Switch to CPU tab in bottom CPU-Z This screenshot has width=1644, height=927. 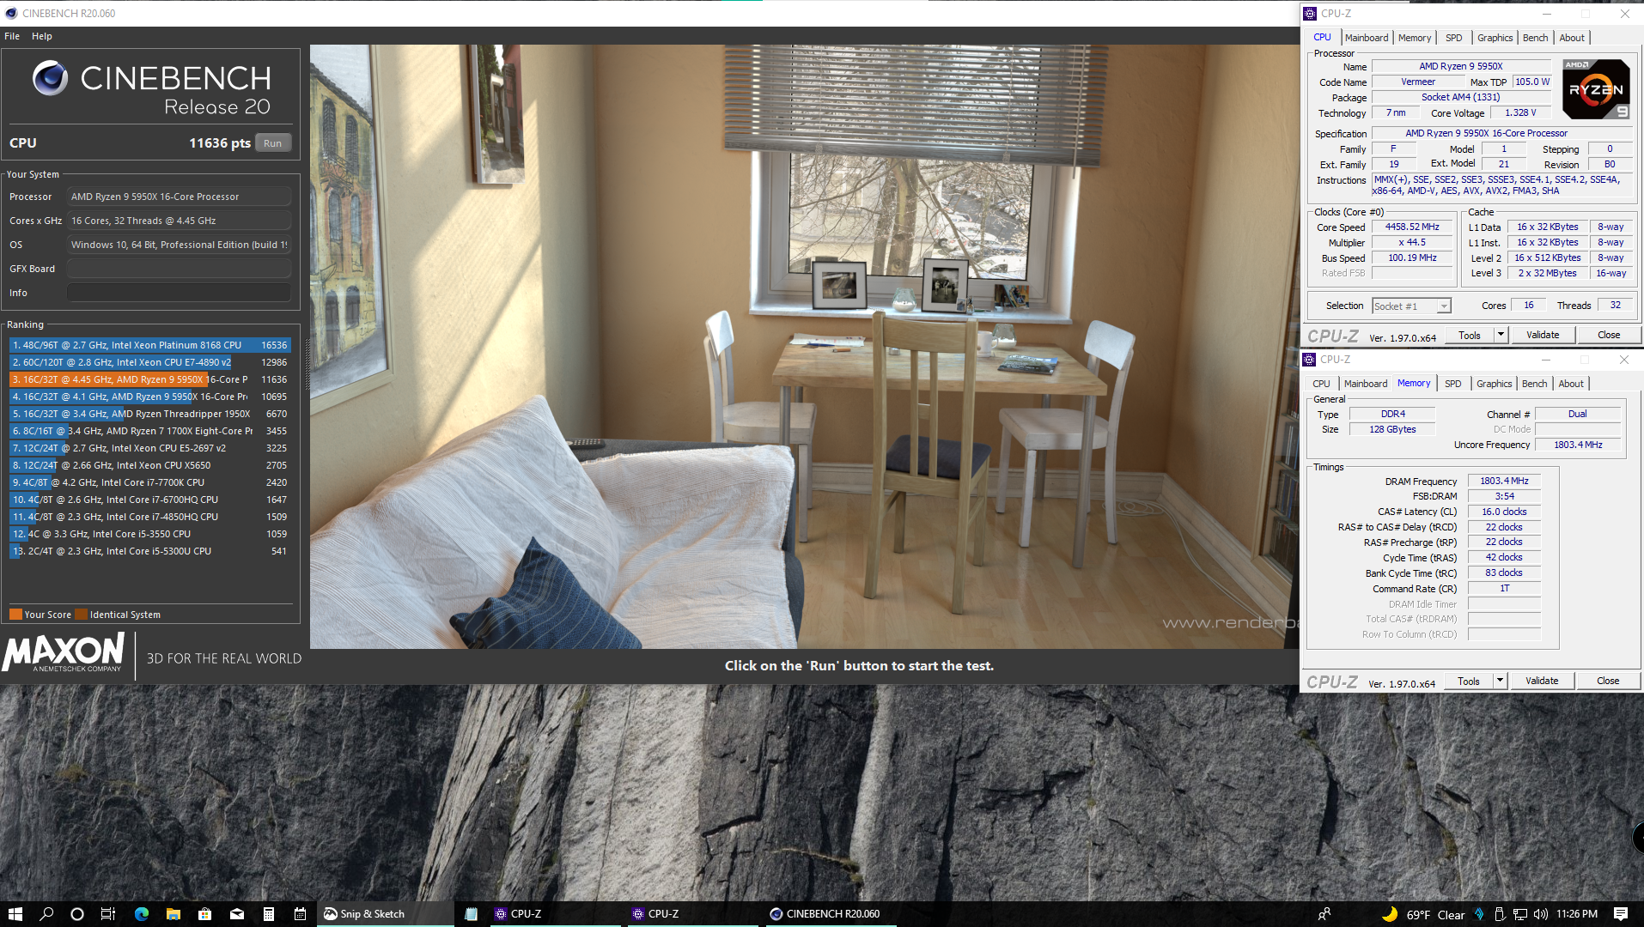1321,384
